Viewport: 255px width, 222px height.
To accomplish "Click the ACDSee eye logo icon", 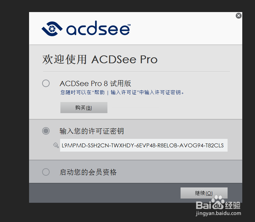I will click(x=52, y=29).
